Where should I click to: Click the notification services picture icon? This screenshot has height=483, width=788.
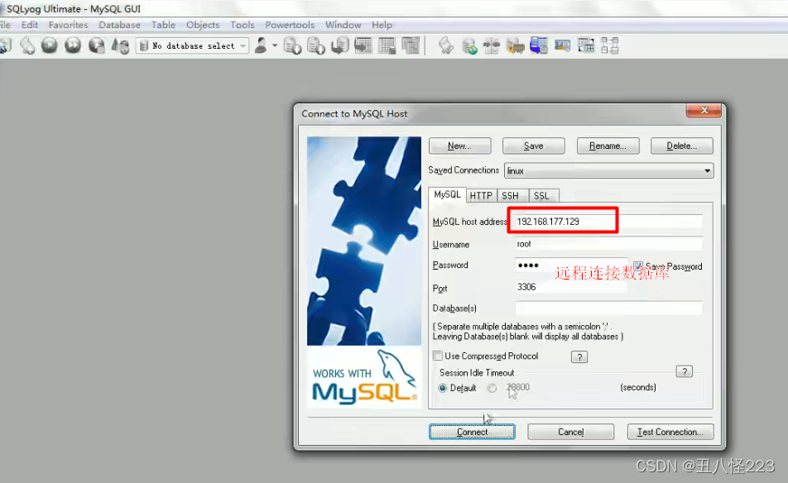point(562,45)
